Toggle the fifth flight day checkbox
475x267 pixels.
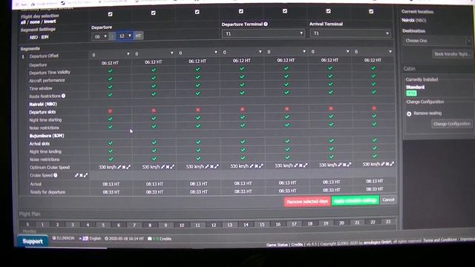click(285, 11)
